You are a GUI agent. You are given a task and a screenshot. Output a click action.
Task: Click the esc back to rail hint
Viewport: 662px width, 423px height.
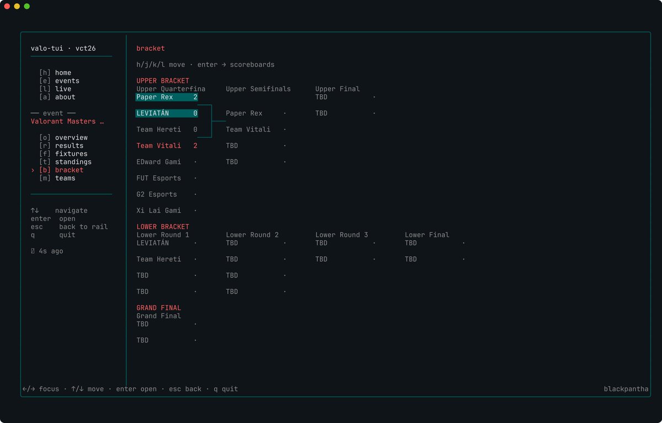[x=70, y=227]
